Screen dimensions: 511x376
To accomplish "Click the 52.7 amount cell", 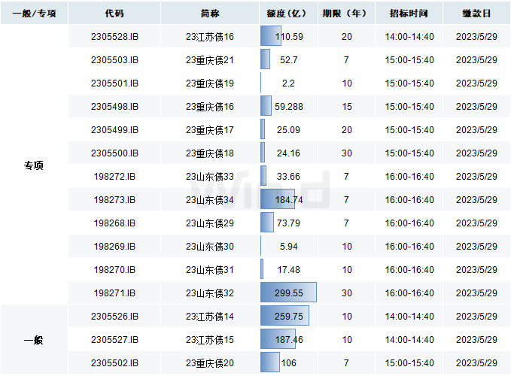I will [x=288, y=60].
